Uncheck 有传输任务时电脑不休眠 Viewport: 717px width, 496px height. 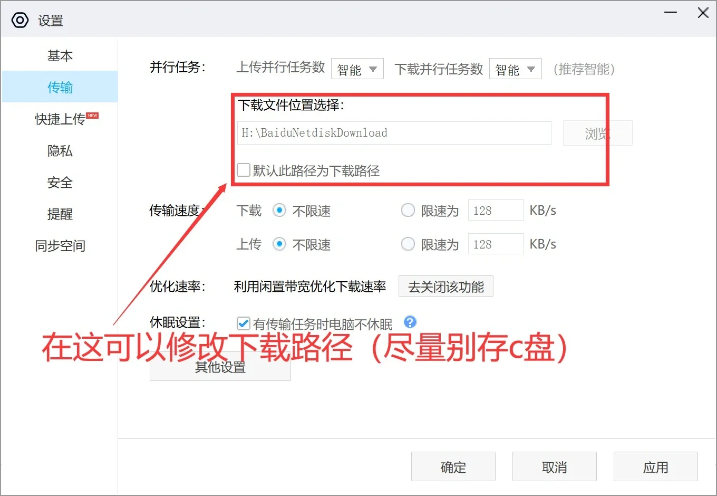click(243, 323)
